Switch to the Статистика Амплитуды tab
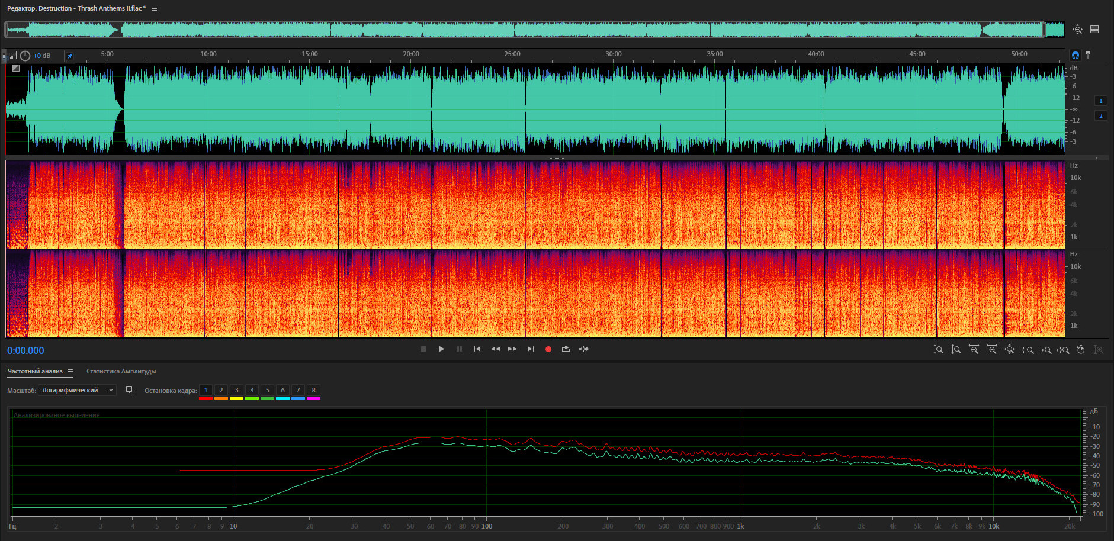 coord(121,372)
